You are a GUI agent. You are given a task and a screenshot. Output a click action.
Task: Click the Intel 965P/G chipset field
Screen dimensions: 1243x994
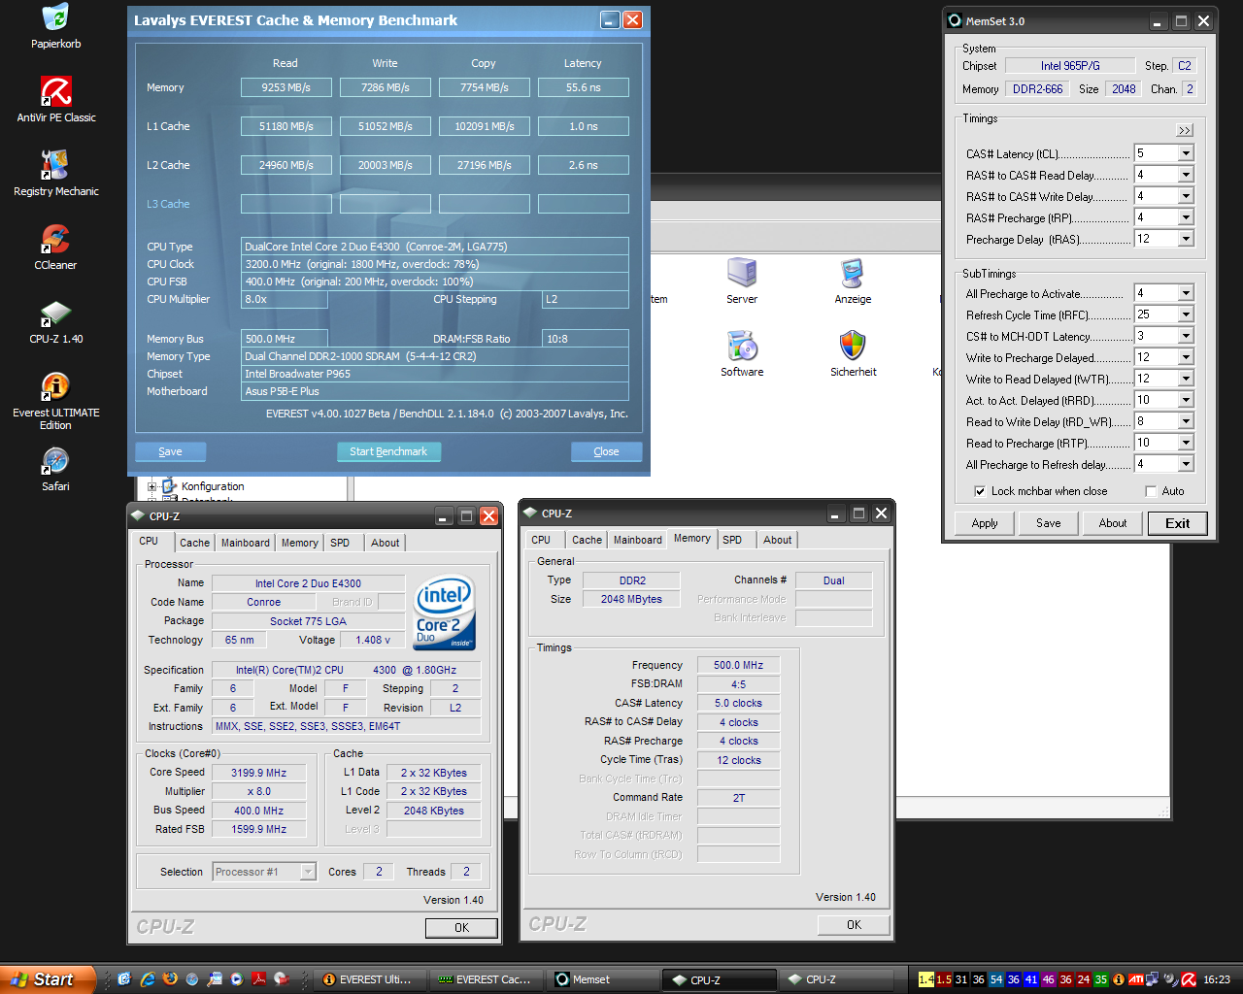click(1070, 65)
